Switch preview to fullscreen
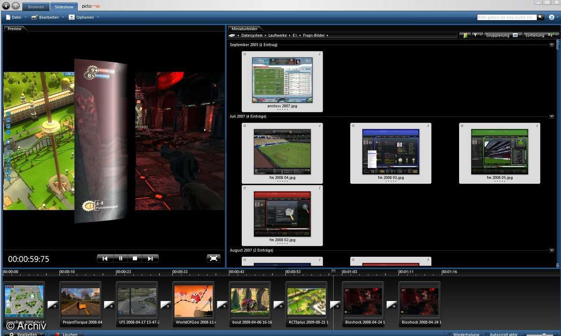Viewport: 561px width, 336px height. pos(214,258)
